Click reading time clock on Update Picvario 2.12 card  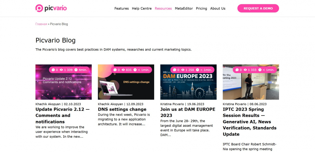pyautogui.click(x=76, y=70)
